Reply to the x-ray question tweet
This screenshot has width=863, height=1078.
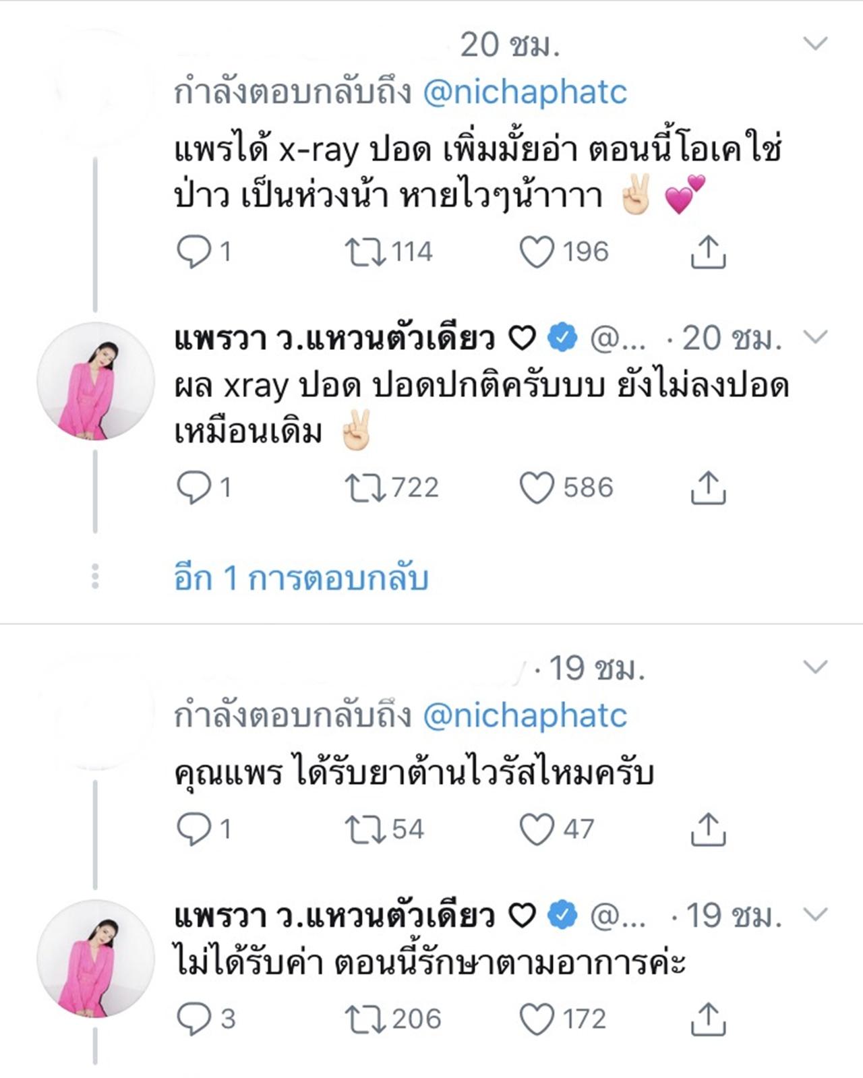point(194,251)
